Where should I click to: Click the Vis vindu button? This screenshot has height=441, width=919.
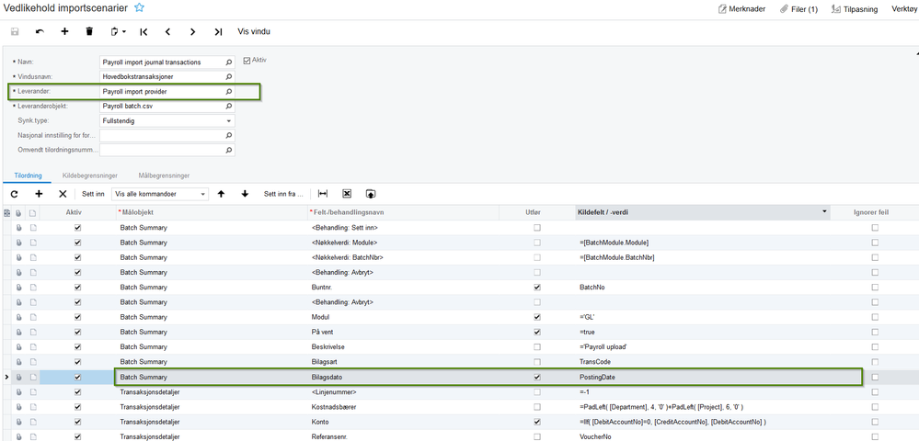click(254, 31)
